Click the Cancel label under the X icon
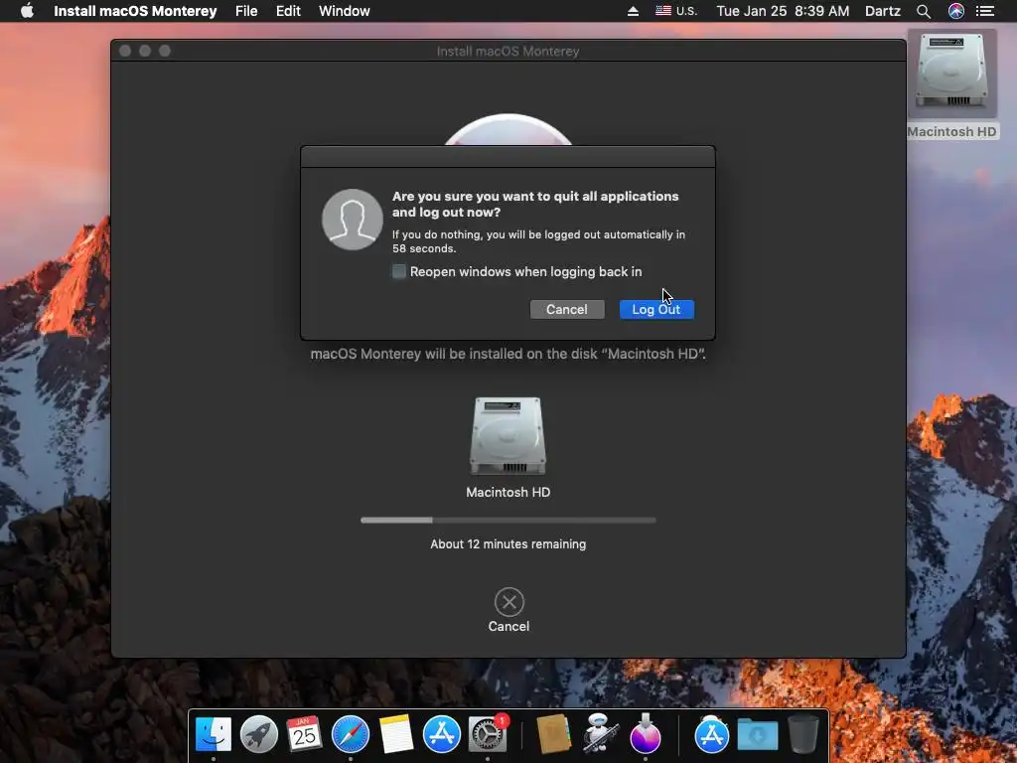 (508, 626)
